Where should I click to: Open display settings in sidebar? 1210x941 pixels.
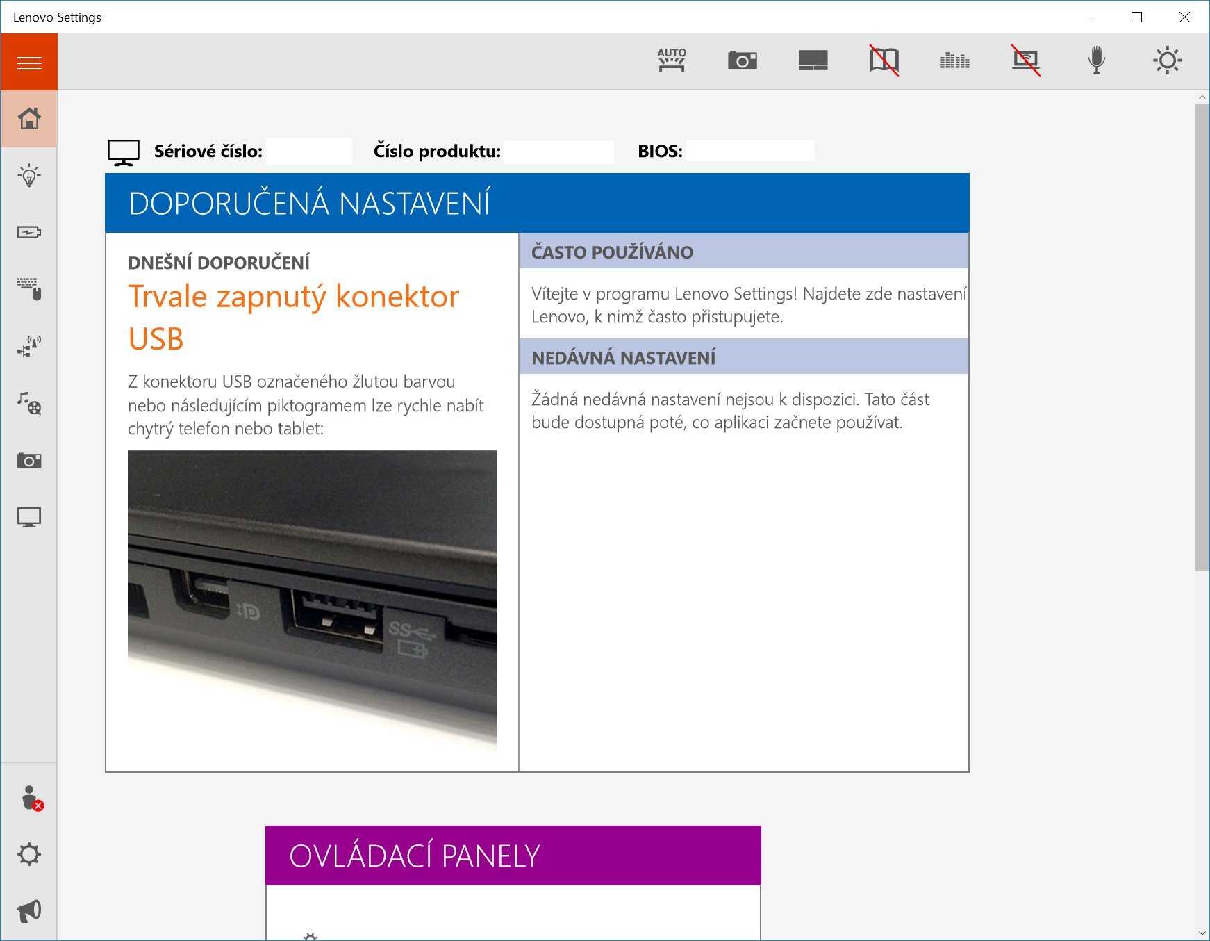tap(29, 517)
